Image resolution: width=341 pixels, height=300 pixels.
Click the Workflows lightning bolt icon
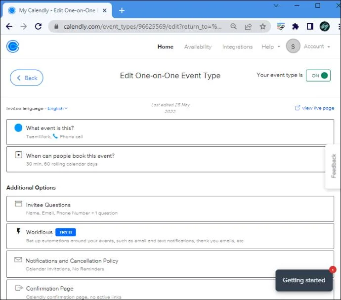click(x=18, y=231)
